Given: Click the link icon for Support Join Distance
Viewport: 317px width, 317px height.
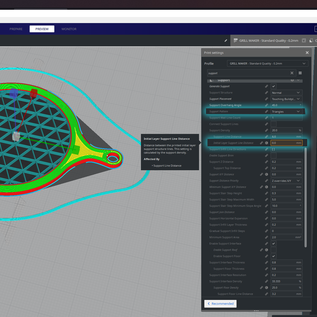Looking at the screenshot, I should [267, 212].
